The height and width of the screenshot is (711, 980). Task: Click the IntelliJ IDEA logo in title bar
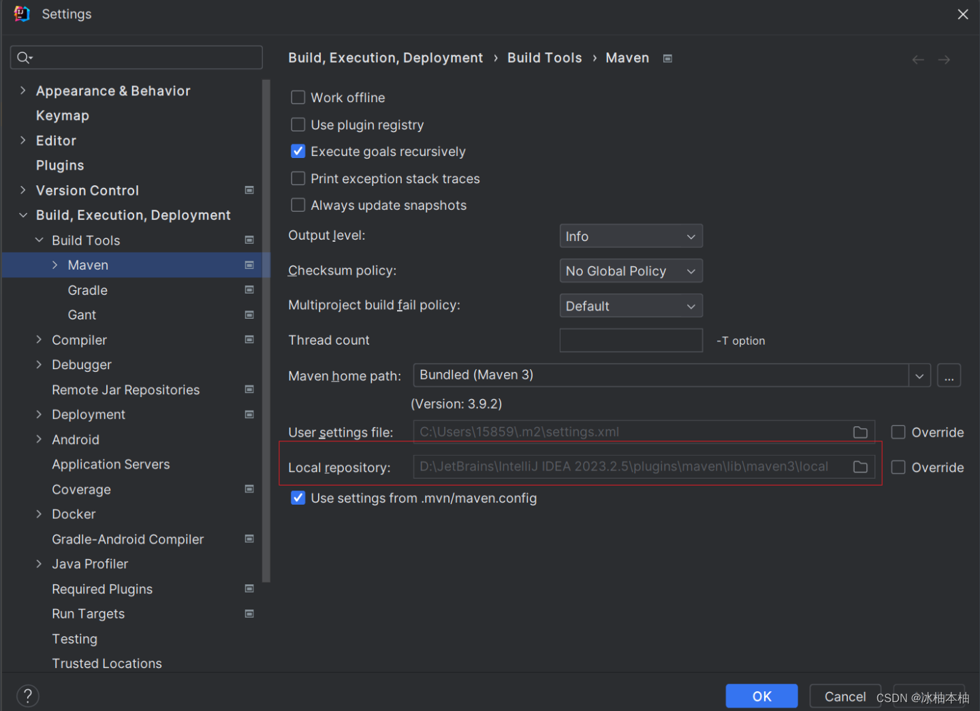[22, 14]
